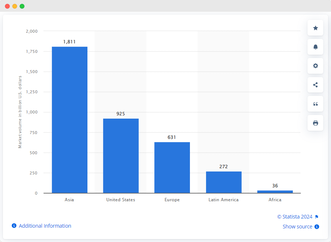
Task: Click the bell notification icon
Action: tap(315, 47)
